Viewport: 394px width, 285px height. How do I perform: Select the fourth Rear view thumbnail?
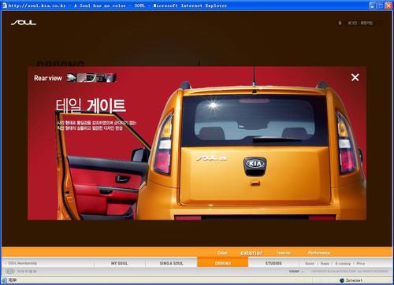coord(101,78)
